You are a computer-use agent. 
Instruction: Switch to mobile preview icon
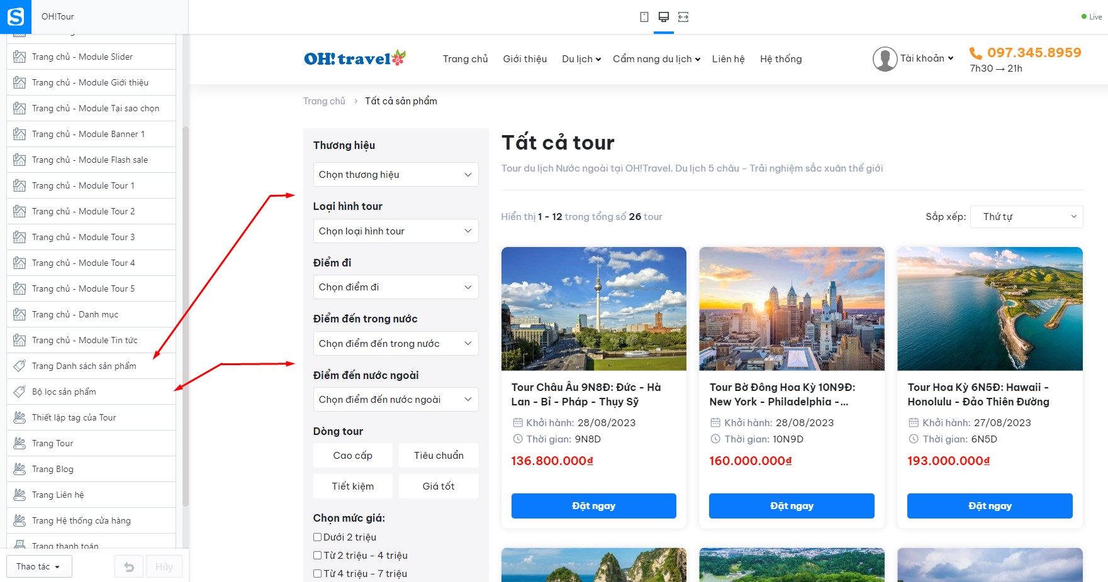coord(644,17)
